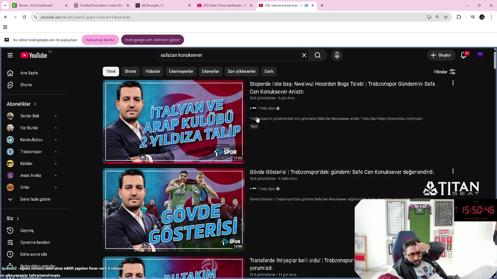Open the tab search dropdown arrow
Screen dimensions: 497x279
point(5,5)
